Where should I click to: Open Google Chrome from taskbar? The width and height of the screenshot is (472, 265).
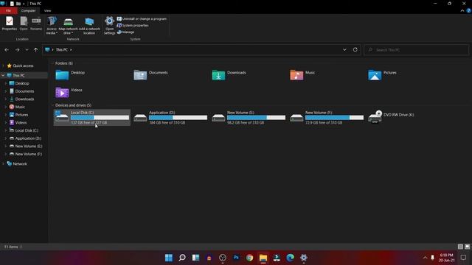249,258
